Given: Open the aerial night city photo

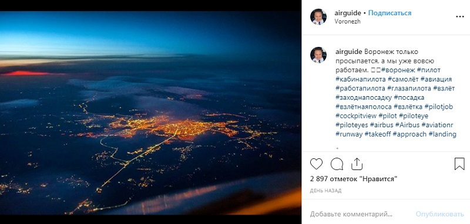Looking at the screenshot, I should point(150,113).
